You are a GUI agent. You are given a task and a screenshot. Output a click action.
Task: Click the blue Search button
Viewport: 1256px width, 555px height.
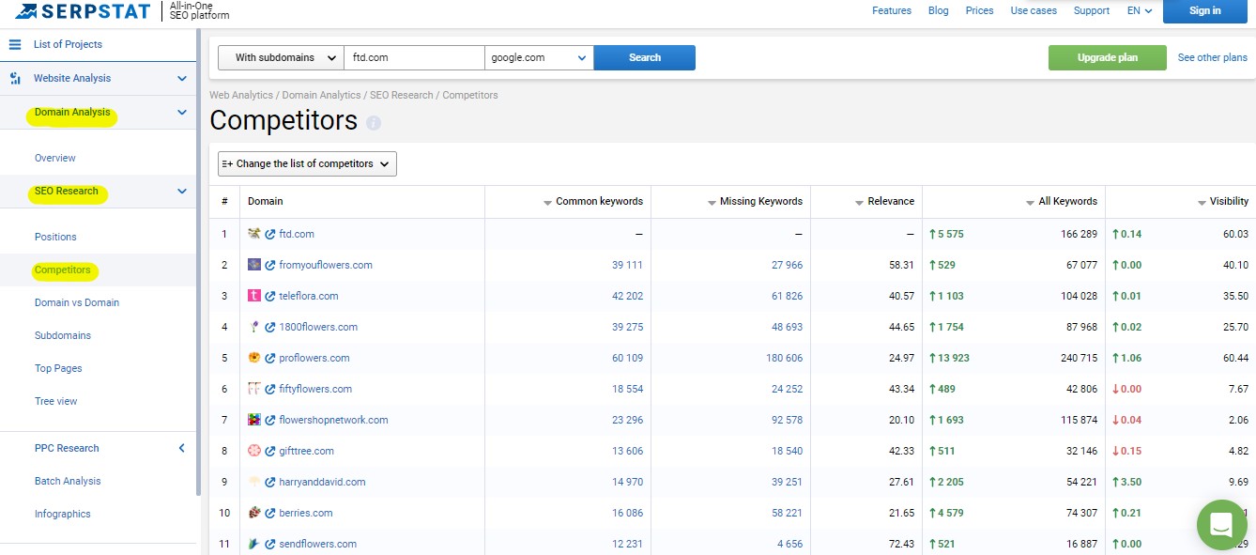645,57
